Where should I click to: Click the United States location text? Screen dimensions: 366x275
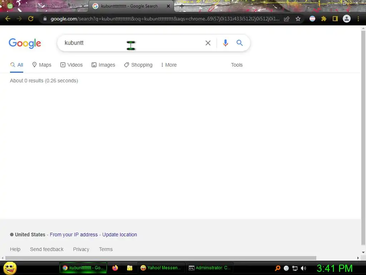30,235
